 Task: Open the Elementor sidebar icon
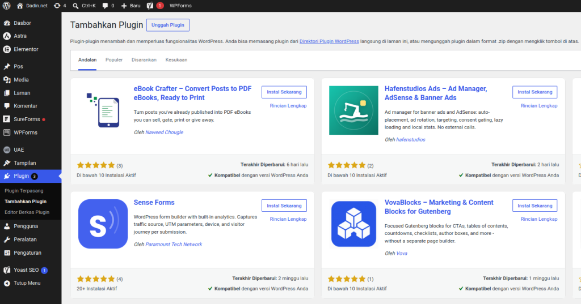point(7,49)
